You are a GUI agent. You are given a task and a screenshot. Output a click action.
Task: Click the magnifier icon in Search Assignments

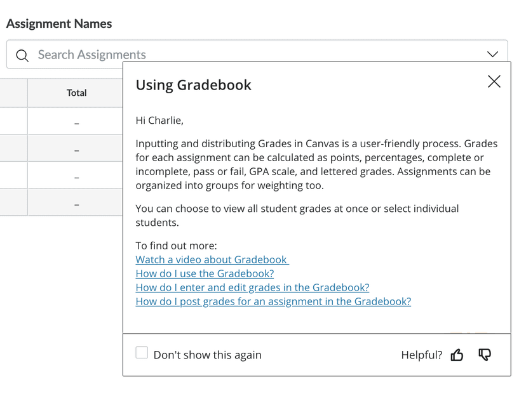(x=22, y=55)
